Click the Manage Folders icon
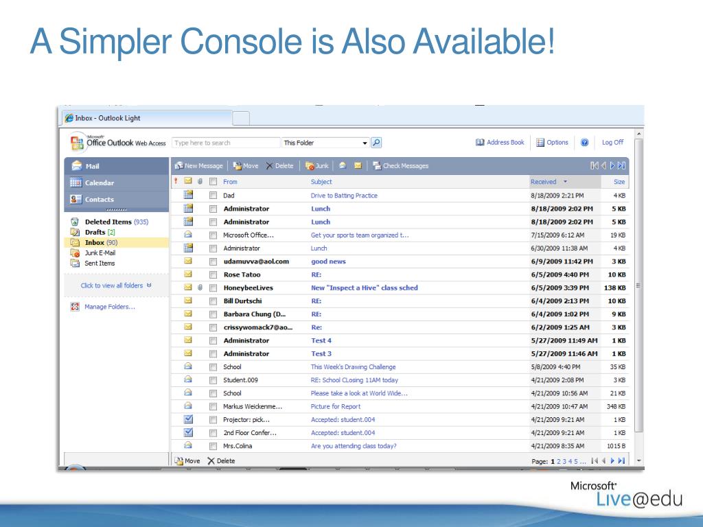Screen dimensions: 703x527 coord(75,307)
